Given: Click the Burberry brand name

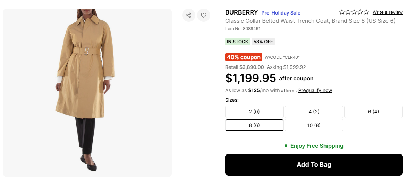Looking at the screenshot, I should [x=241, y=12].
